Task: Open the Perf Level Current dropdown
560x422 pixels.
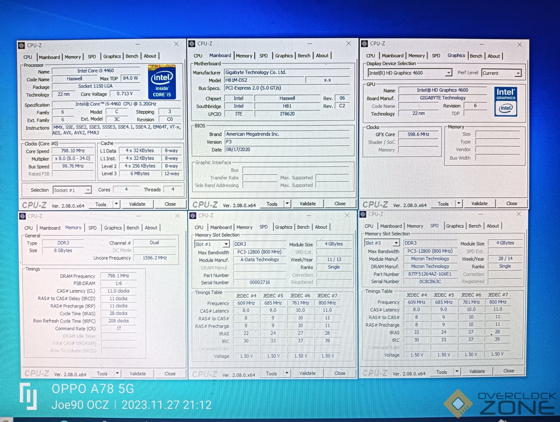Action: click(501, 73)
